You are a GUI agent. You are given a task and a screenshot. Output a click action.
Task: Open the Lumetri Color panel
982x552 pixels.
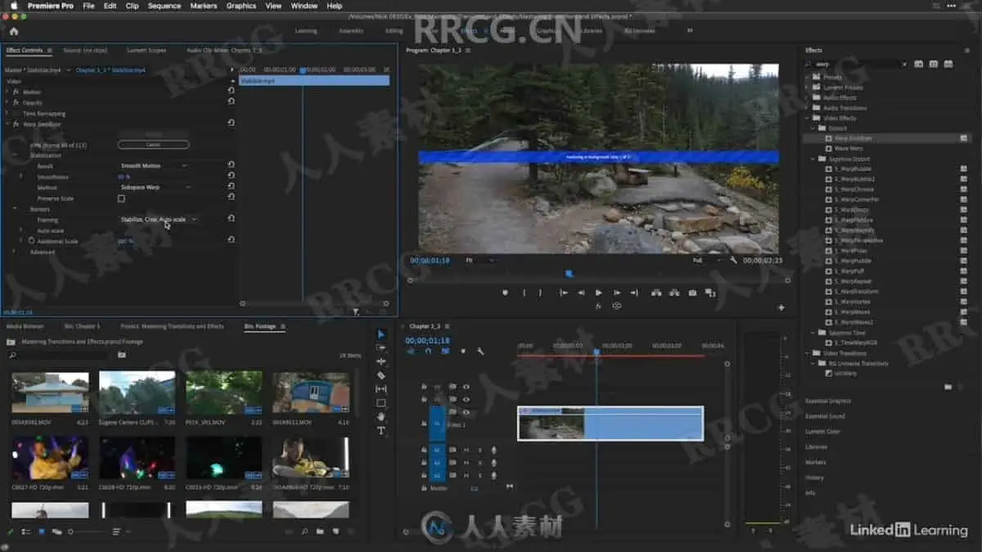(822, 432)
